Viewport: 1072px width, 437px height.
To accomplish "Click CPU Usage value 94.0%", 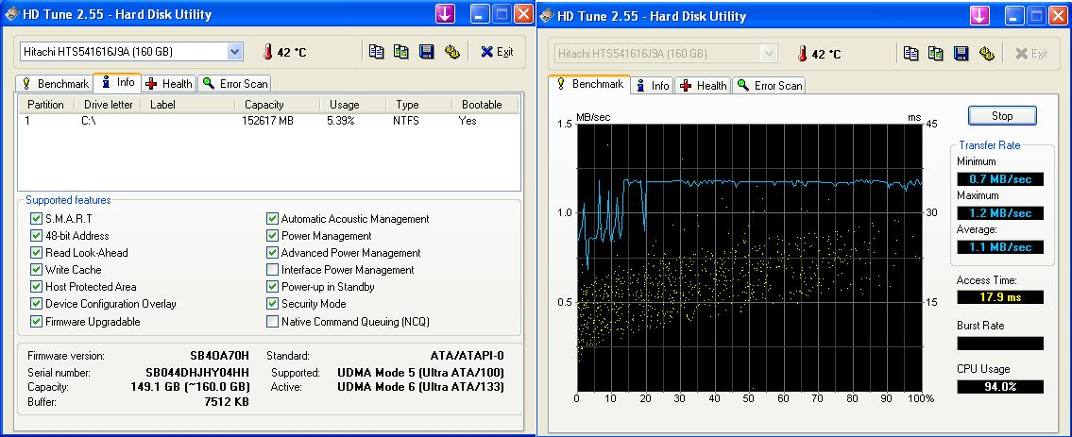I will (999, 386).
